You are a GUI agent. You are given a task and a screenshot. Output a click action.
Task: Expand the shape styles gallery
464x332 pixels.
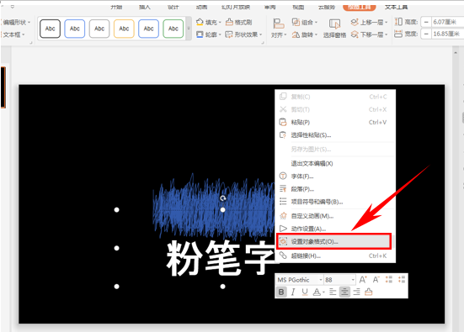click(189, 29)
